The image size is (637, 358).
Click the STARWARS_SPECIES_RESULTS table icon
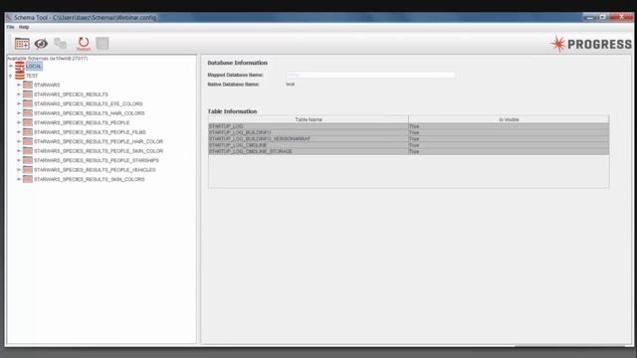[x=28, y=94]
